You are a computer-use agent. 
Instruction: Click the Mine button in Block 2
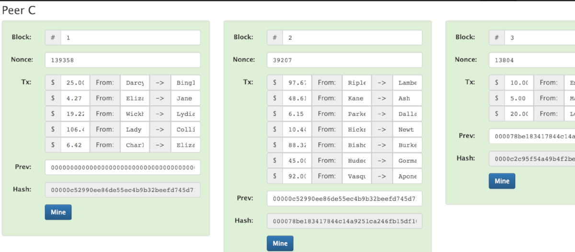point(280,243)
